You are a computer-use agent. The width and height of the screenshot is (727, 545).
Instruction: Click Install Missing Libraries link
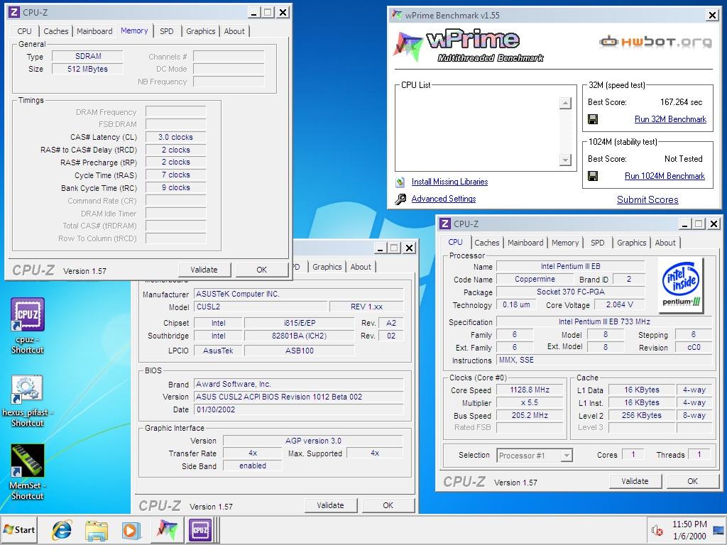pos(449,182)
